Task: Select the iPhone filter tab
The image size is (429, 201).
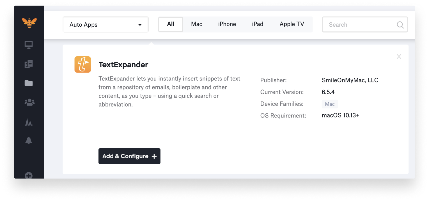Action: pyautogui.click(x=227, y=24)
